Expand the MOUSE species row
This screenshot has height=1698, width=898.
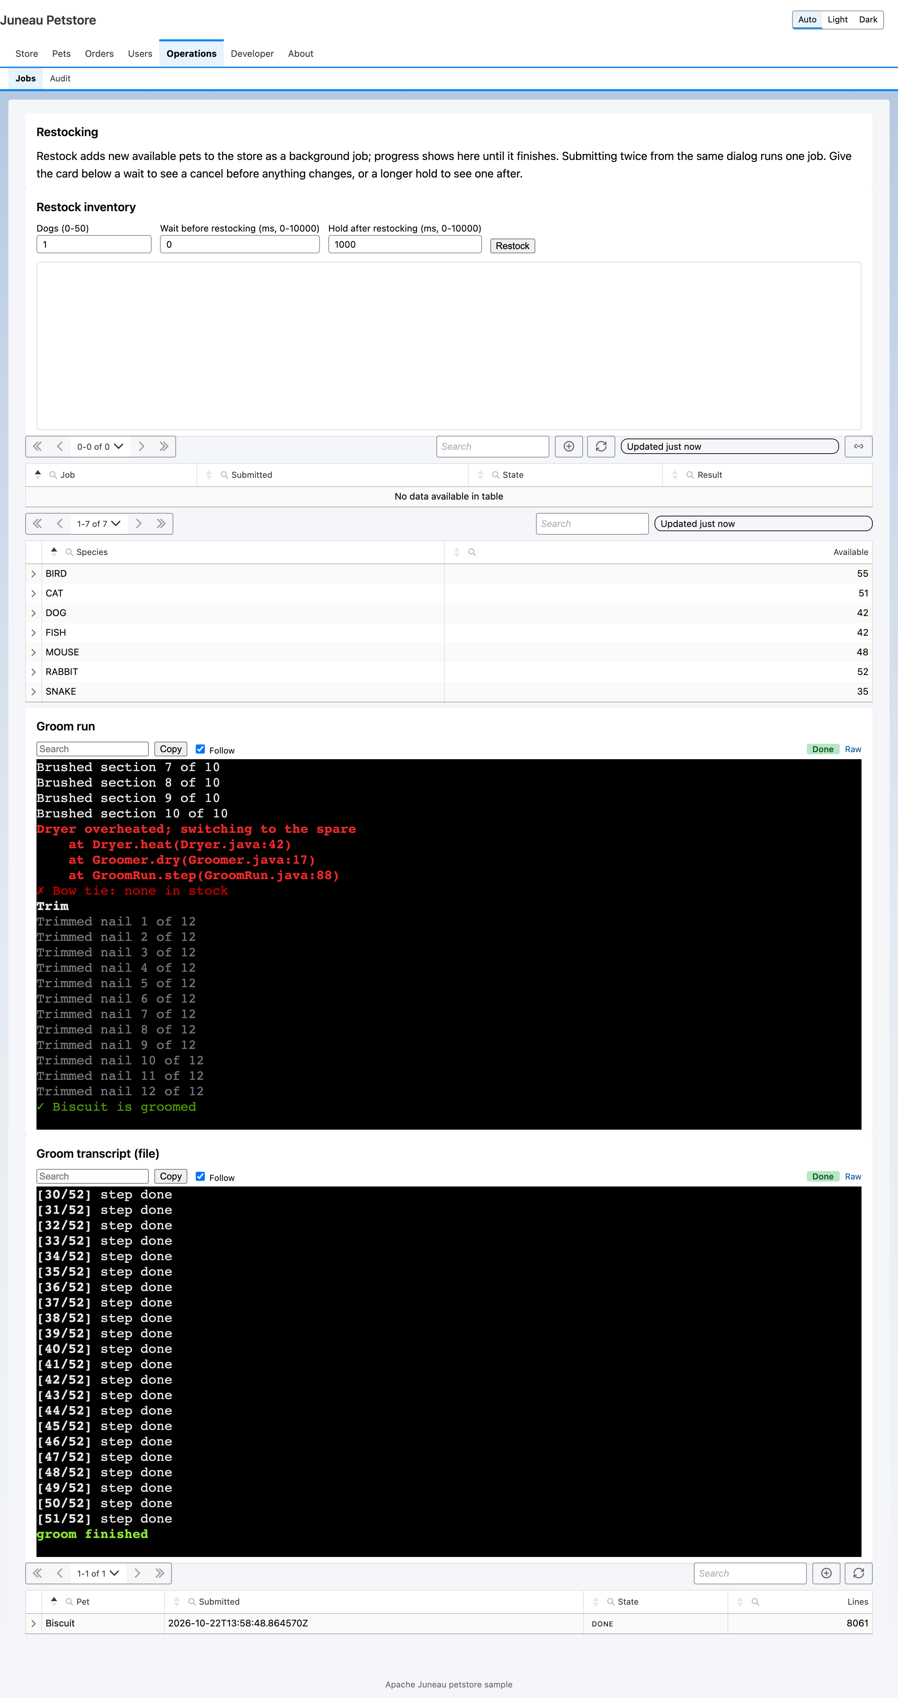coord(34,652)
